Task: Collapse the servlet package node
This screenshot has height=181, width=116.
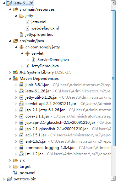Action: point(22,53)
